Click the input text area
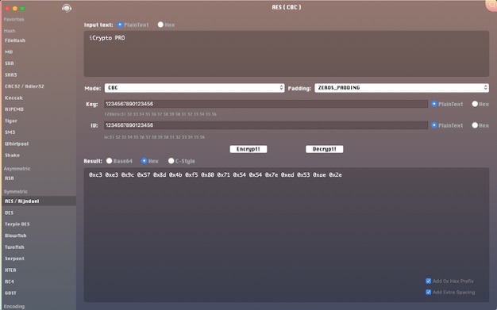Viewport: 497px width, 310px height. tap(287, 53)
